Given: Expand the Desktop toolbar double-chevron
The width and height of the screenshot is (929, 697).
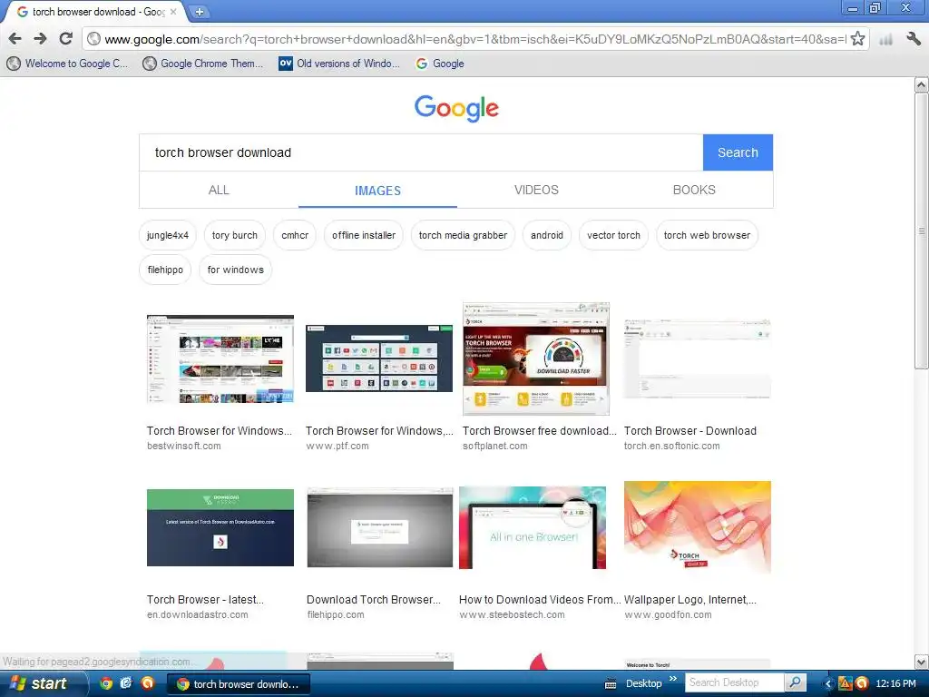Looking at the screenshot, I should point(673,679).
